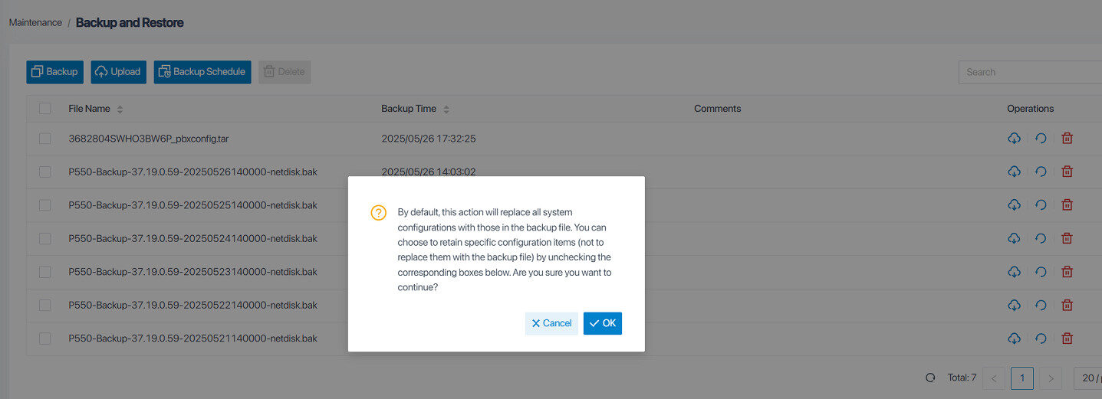Select checkbox of 20250524140000 netdisk backup

tap(45, 238)
